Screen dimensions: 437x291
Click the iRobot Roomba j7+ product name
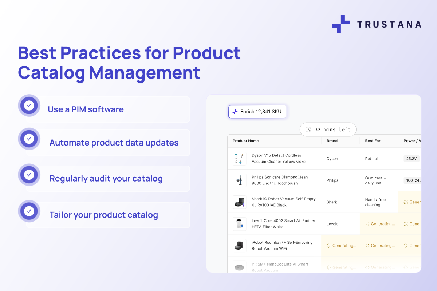click(282, 246)
